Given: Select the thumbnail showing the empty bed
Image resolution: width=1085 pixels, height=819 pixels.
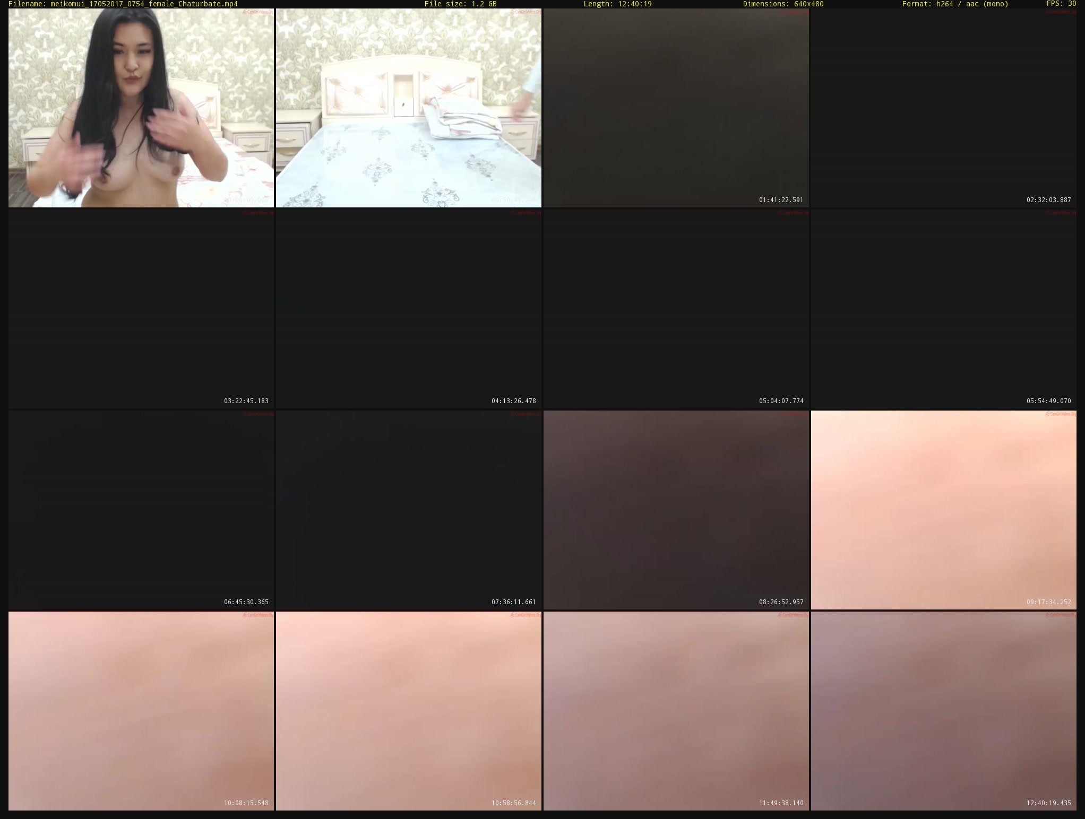Looking at the screenshot, I should coord(408,108).
